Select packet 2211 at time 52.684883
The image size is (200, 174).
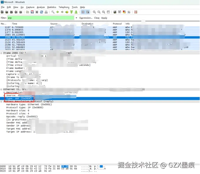[x=100, y=47]
